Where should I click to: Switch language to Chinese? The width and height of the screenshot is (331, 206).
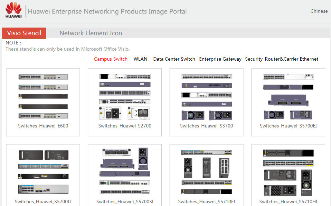(x=319, y=11)
